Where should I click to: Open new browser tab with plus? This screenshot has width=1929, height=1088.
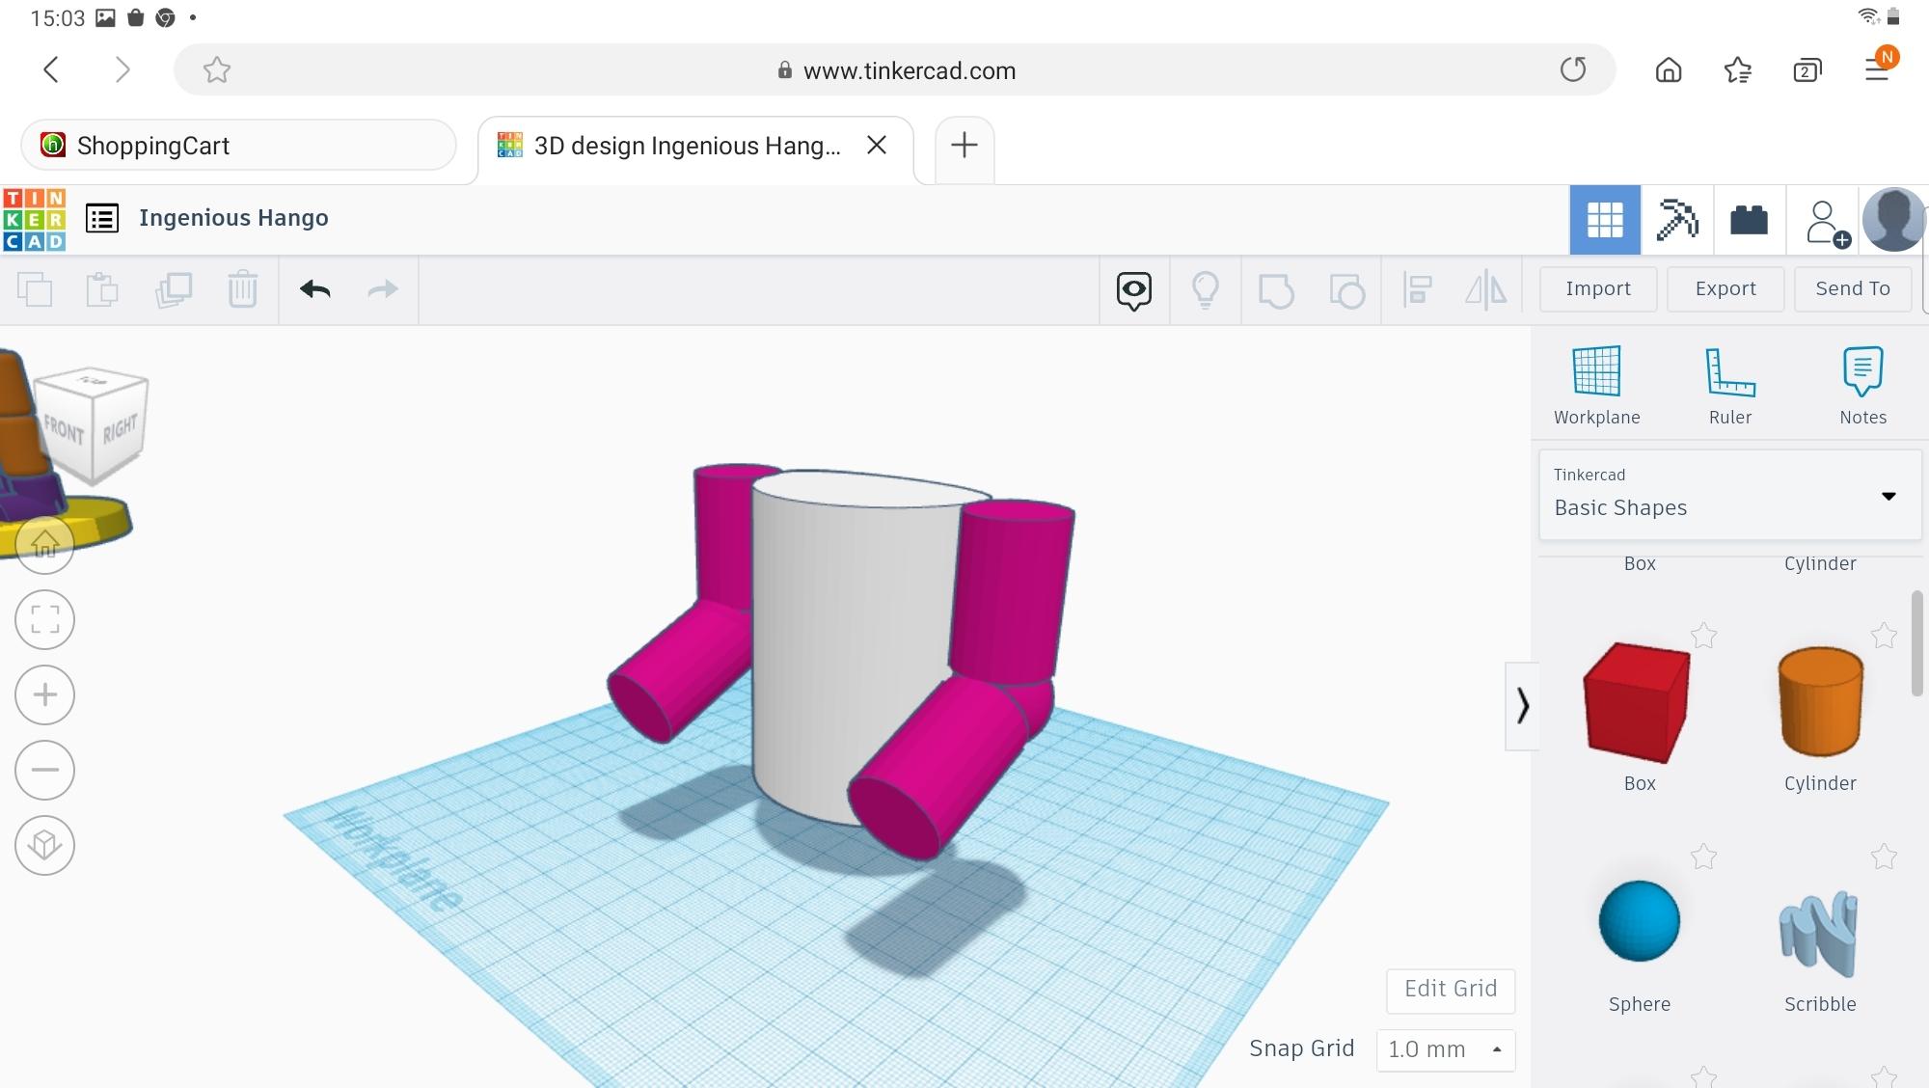[x=964, y=146]
